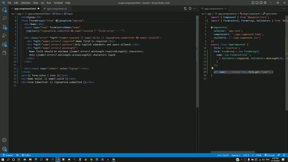Toggle Primary Side Bar layout icon
This screenshot has width=288, height=162.
[253, 3]
